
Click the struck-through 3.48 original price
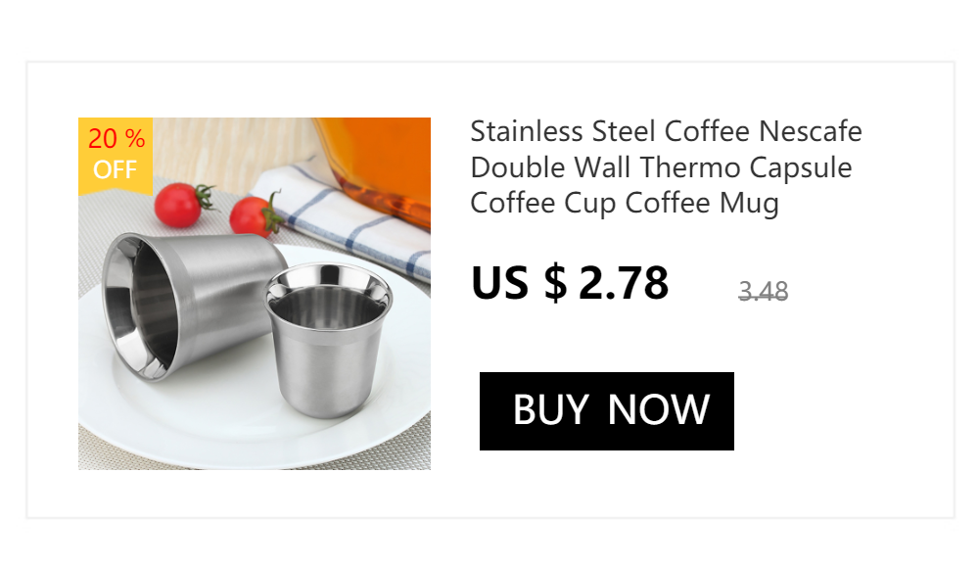point(763,291)
